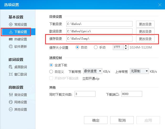Viewport: 165px width, 129px height.
Task: Click the equalizer sliders icon beside 音效设置
Action: (x=11, y=95)
